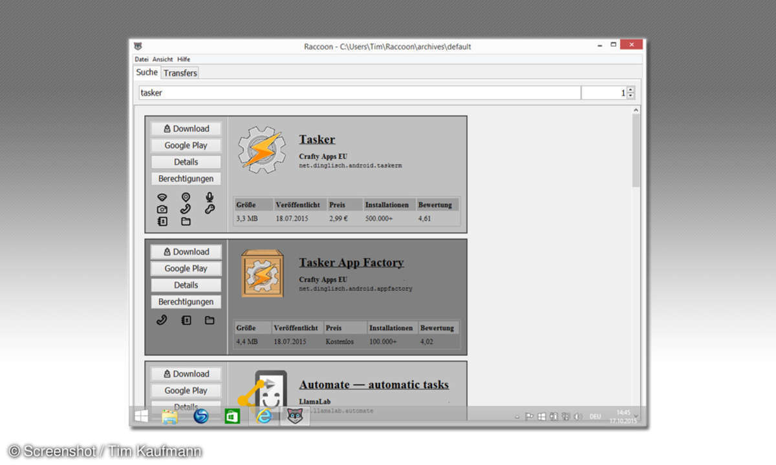Screen dimensions: 776x465
Task: Open Automate in Google Play
Action: [186, 391]
